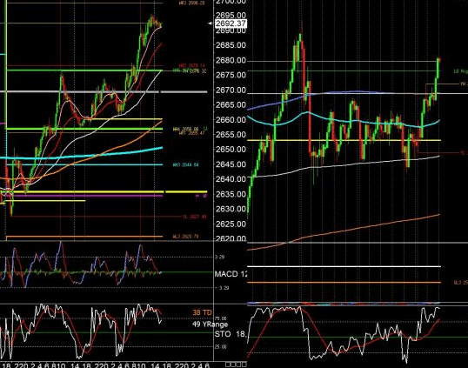Click the 2650.00 price axis label
The image size is (468, 368).
pyautogui.click(x=231, y=150)
